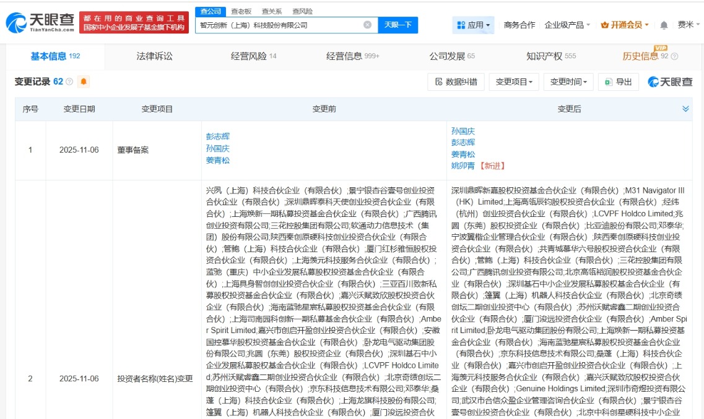Click the help icon beside 历史信息 92
Screen dimensions: 704x419
click(674, 57)
